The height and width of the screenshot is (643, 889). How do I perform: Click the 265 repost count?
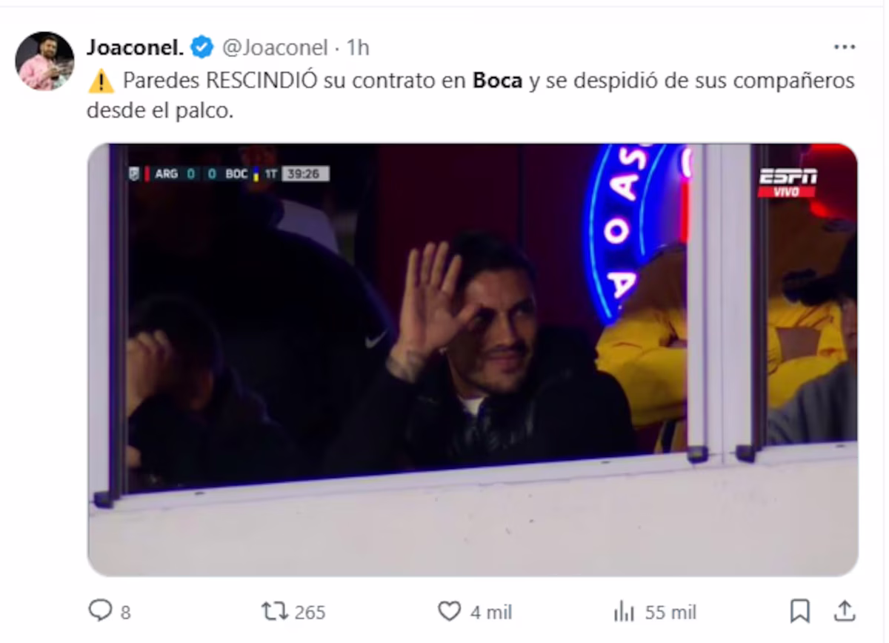pyautogui.click(x=310, y=612)
